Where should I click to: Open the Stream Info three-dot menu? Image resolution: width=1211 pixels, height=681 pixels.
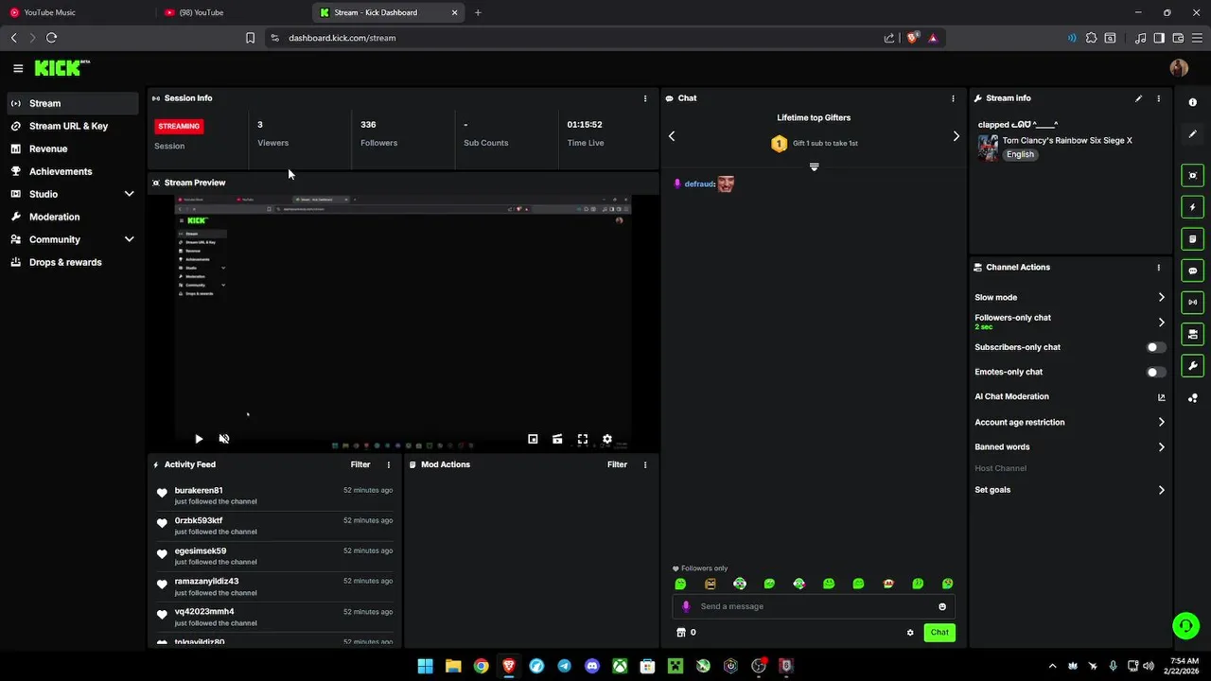click(1158, 98)
